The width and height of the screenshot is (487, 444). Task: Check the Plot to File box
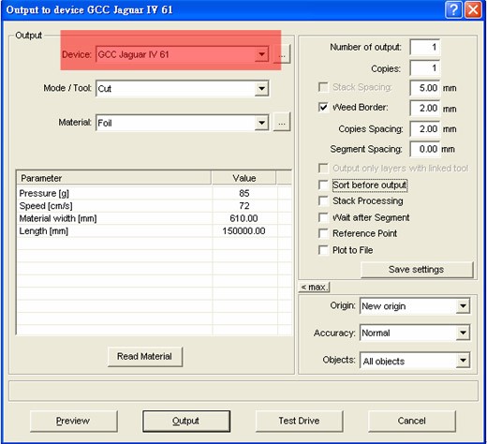coord(323,250)
